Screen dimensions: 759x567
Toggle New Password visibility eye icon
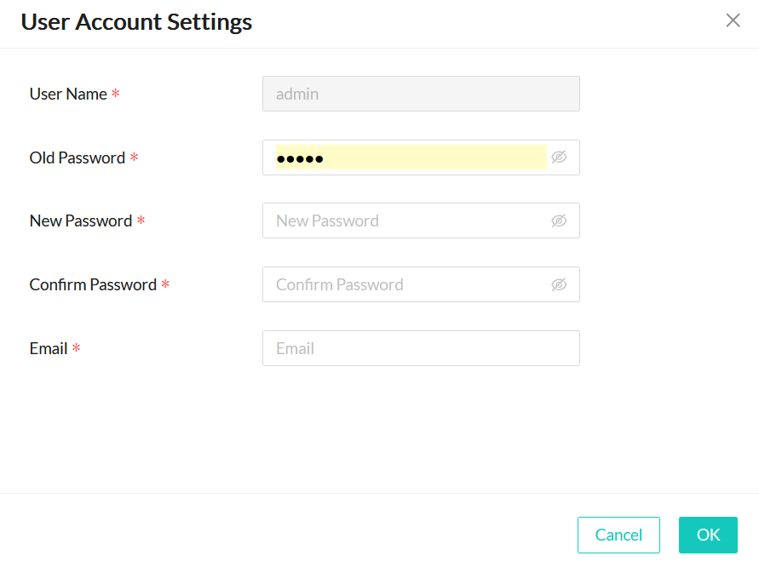tap(559, 220)
